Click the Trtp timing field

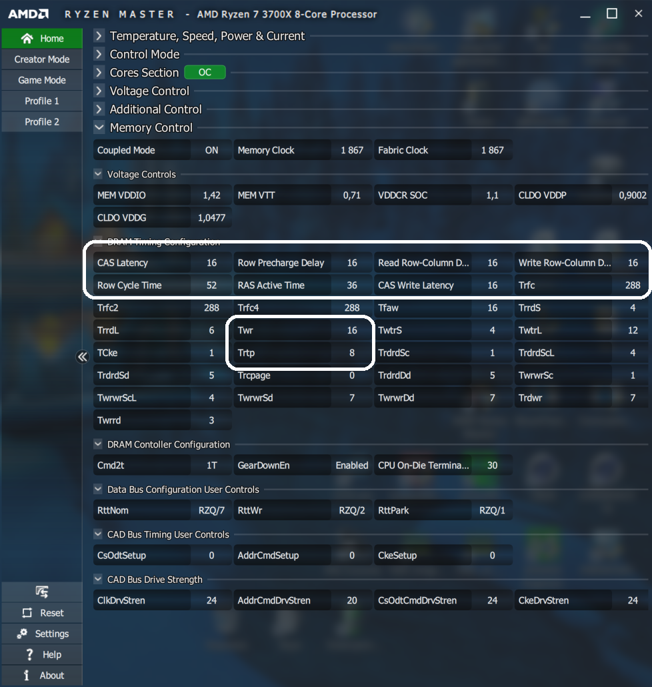pyautogui.click(x=303, y=353)
